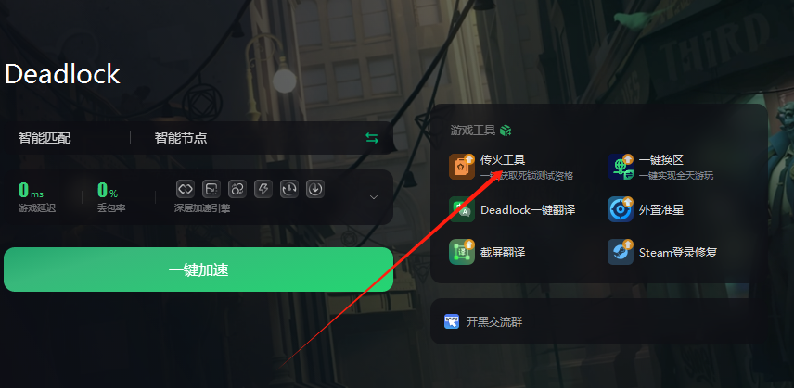Click the lightning bolt engine icon

click(x=263, y=189)
